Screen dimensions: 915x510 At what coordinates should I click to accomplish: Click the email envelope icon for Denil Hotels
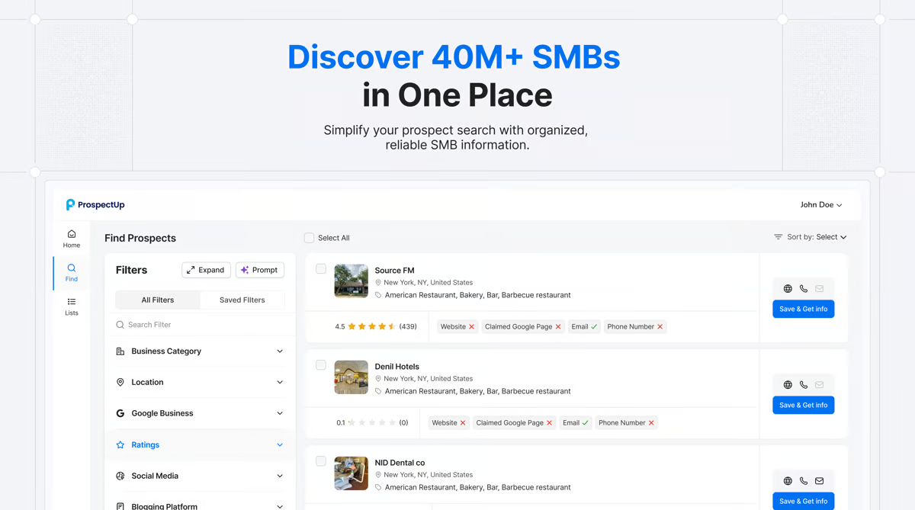pos(820,385)
